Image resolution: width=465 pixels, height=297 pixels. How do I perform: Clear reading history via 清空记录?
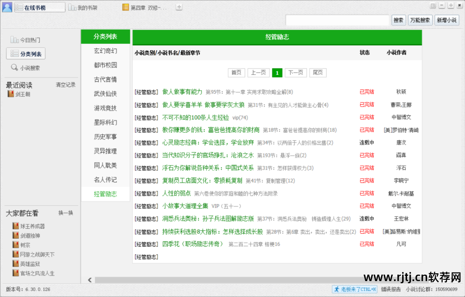(65, 85)
